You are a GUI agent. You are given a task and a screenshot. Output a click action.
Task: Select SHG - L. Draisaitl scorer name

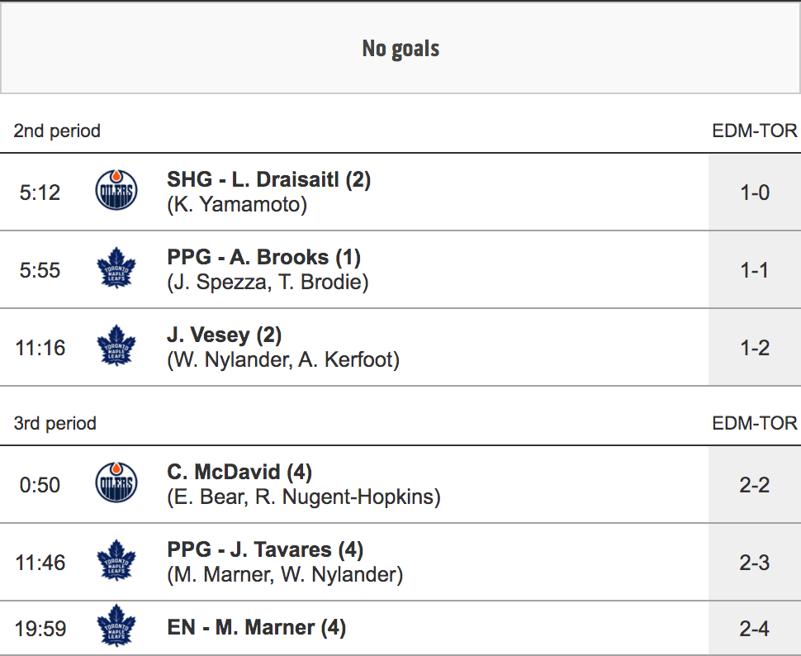point(268,179)
